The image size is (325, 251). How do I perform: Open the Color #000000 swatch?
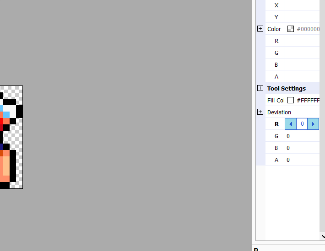pyautogui.click(x=291, y=29)
